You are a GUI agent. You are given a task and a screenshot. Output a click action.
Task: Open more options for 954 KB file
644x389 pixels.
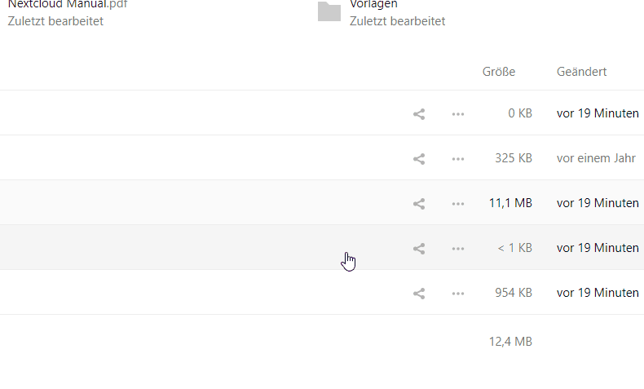tap(458, 294)
